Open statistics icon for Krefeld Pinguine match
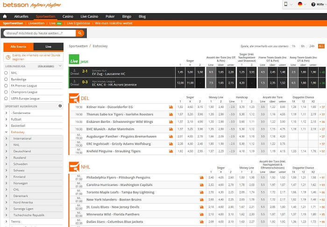Viewport: 327px width, 227px height. 171,151
